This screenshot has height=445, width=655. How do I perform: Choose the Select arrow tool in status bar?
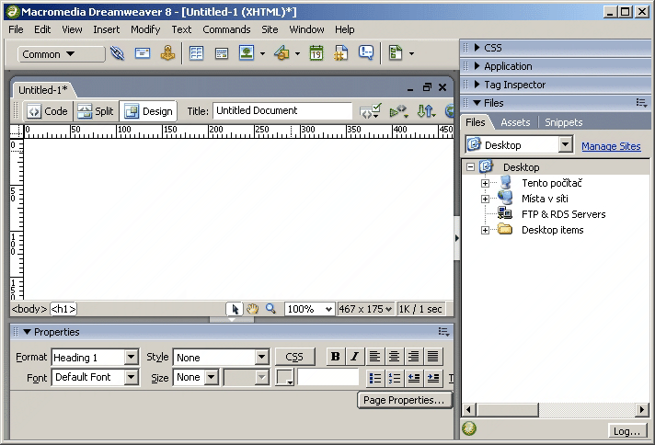[x=235, y=309]
